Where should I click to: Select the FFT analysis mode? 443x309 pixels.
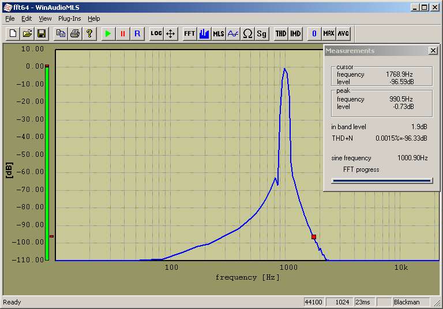(190, 33)
